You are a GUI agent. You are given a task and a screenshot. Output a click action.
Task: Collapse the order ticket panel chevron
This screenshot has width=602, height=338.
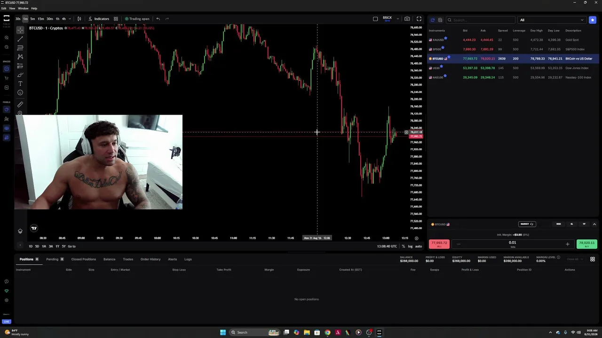pos(594,224)
